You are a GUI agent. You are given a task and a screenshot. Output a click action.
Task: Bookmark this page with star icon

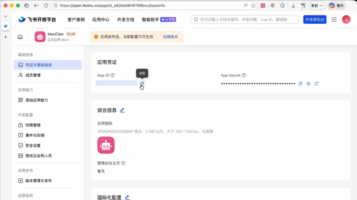point(253,5)
